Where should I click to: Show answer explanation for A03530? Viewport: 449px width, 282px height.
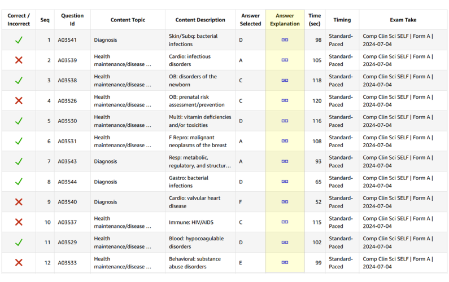coord(285,121)
